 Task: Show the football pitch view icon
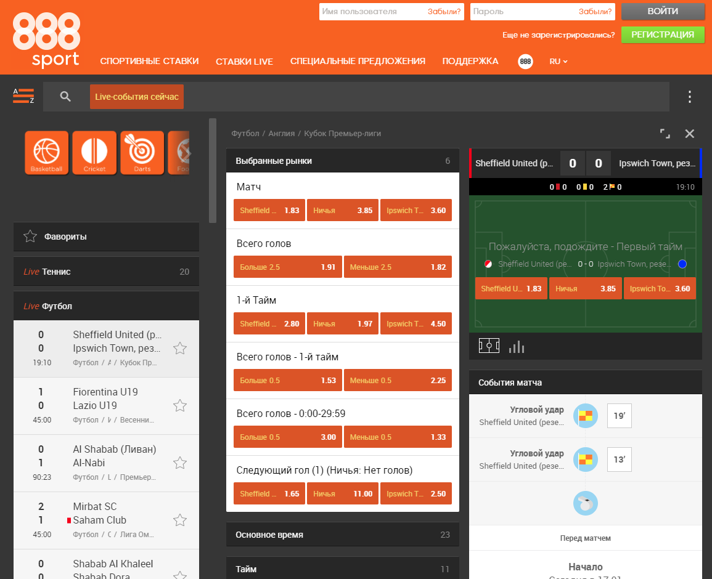tap(489, 346)
